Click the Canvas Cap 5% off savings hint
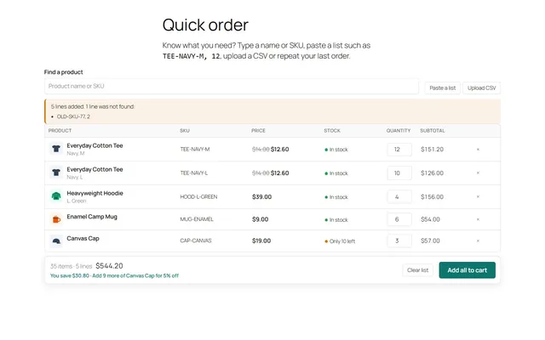This screenshot has height=340, width=545. pyautogui.click(x=135, y=275)
